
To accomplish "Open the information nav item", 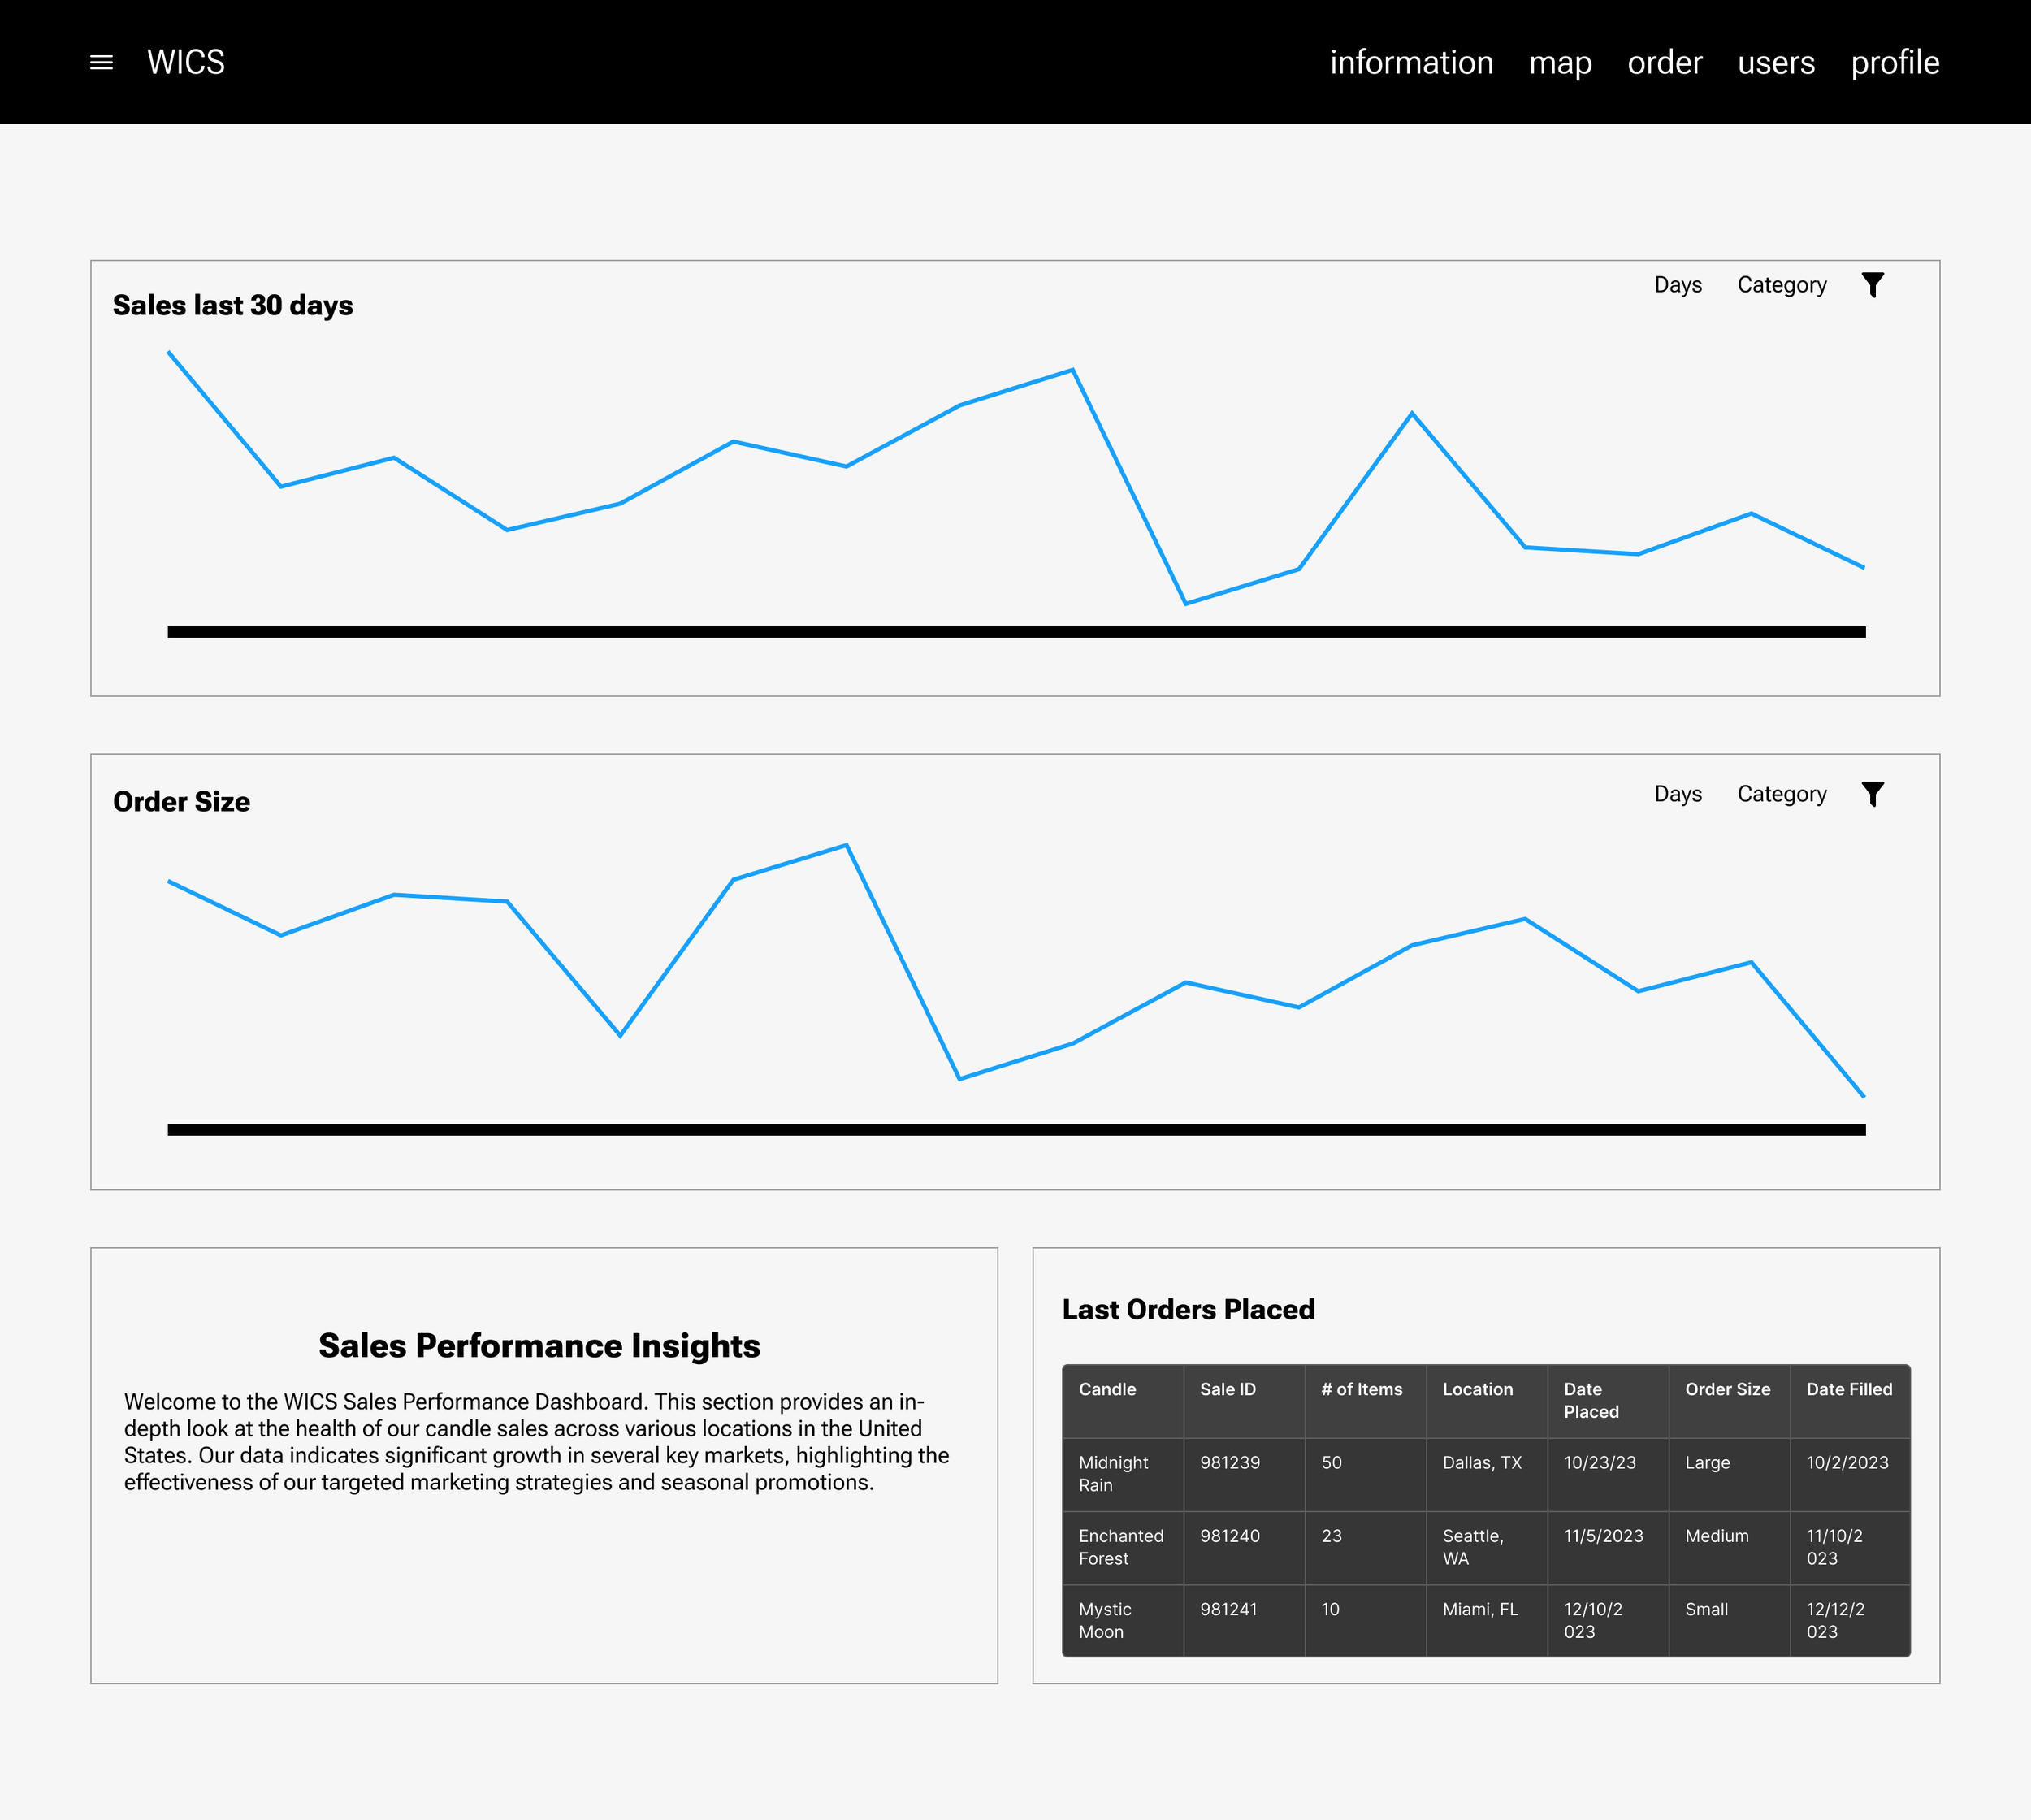I will 1411,63.
